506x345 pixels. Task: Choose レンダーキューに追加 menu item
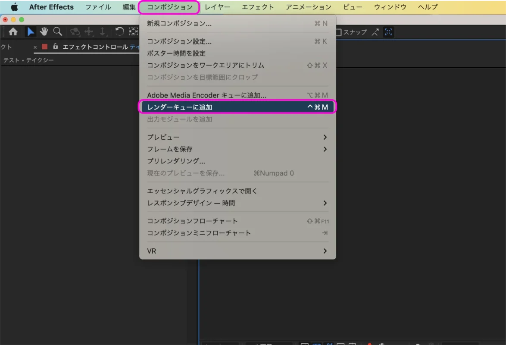pyautogui.click(x=237, y=107)
